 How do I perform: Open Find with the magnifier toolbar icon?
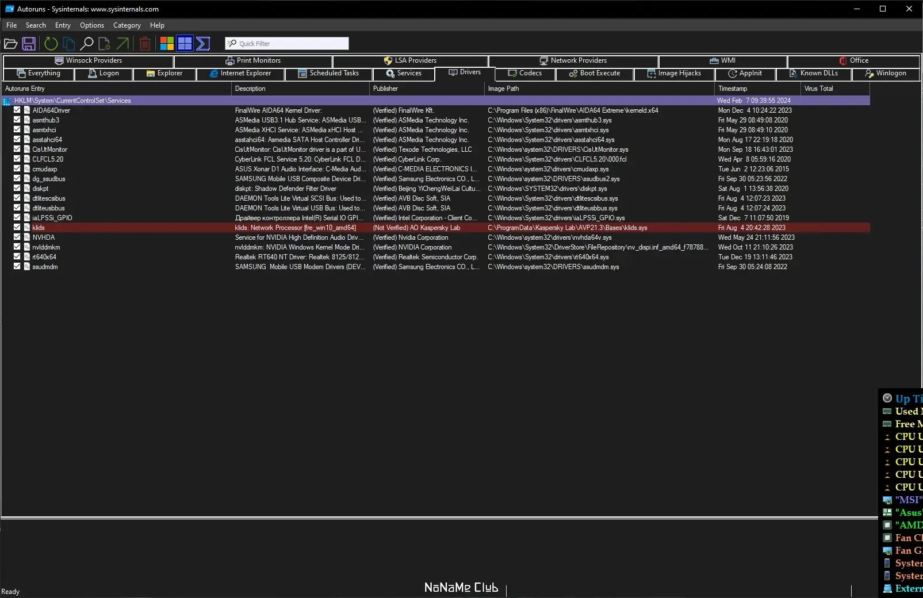(87, 43)
